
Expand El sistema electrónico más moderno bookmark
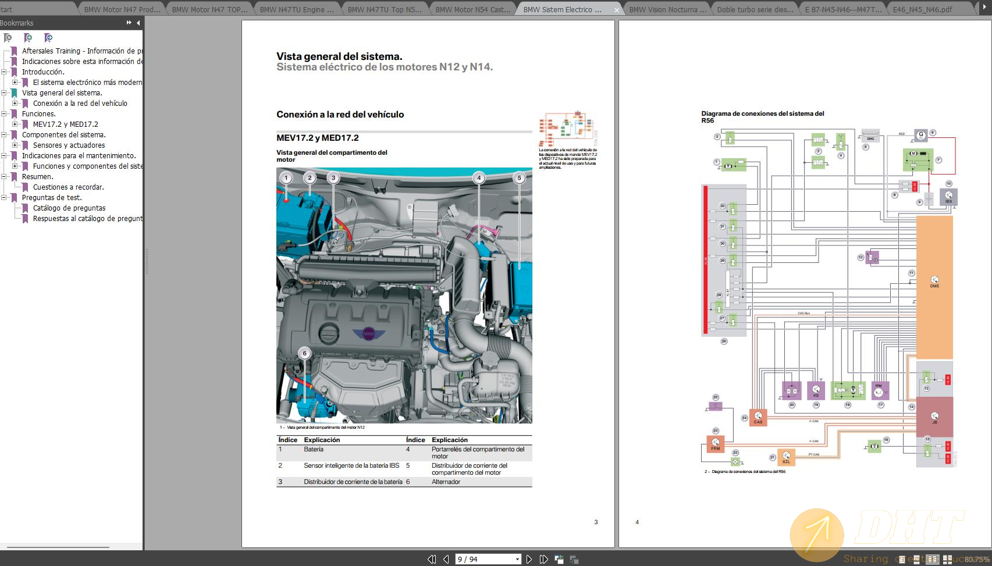[x=15, y=83]
